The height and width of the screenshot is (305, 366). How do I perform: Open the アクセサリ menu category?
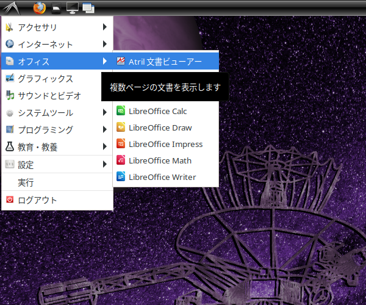click(x=57, y=27)
